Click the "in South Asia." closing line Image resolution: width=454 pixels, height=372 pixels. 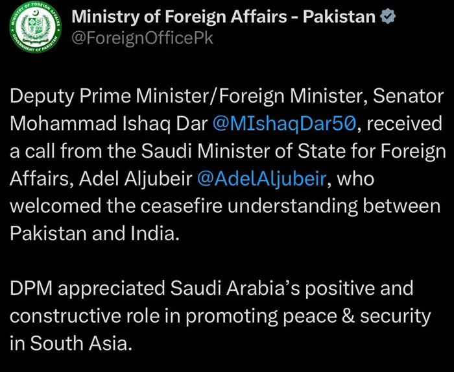click(x=71, y=342)
